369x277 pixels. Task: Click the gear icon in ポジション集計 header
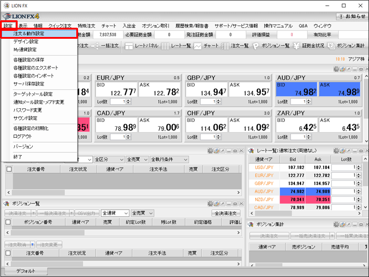336,225
